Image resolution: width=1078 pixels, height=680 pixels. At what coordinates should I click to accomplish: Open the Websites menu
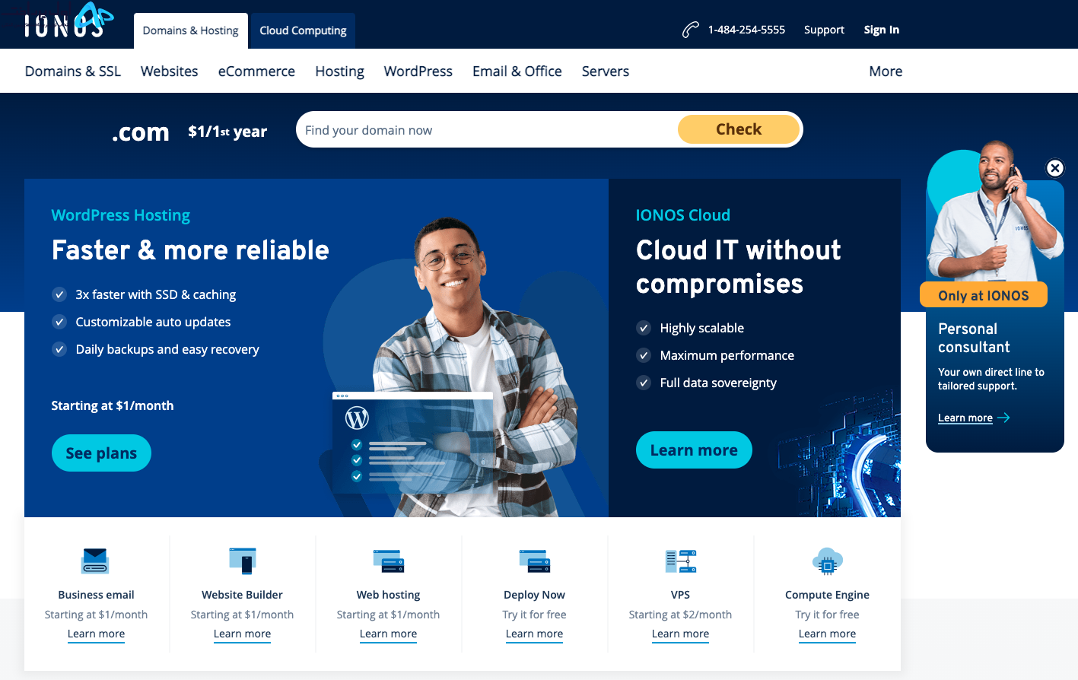click(169, 71)
